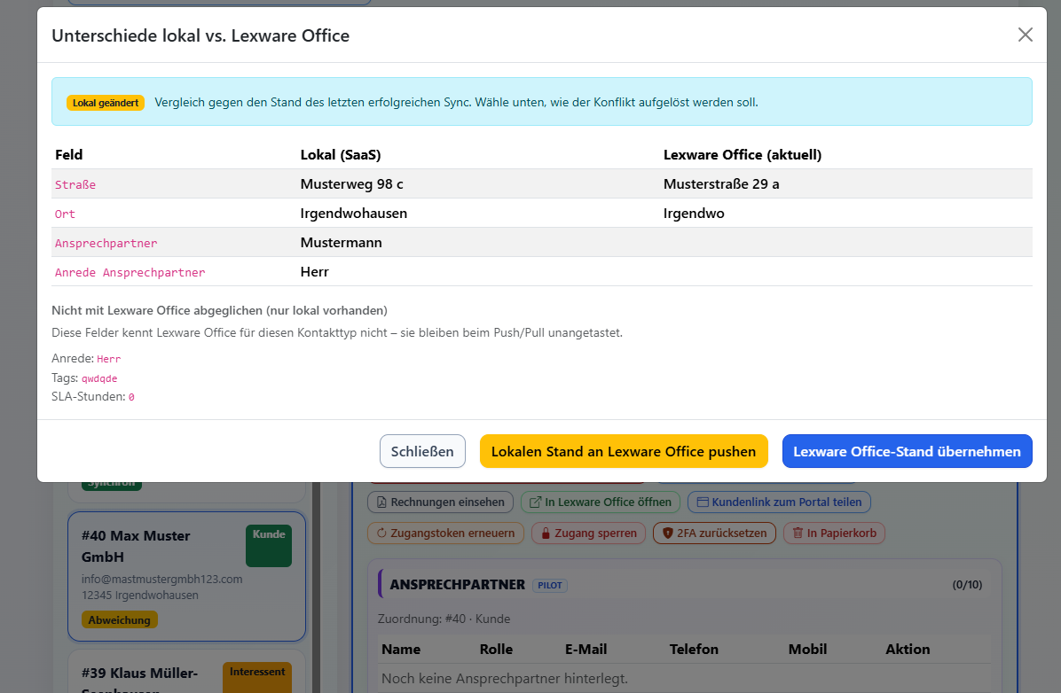Click local value Herr in table

tap(315, 272)
